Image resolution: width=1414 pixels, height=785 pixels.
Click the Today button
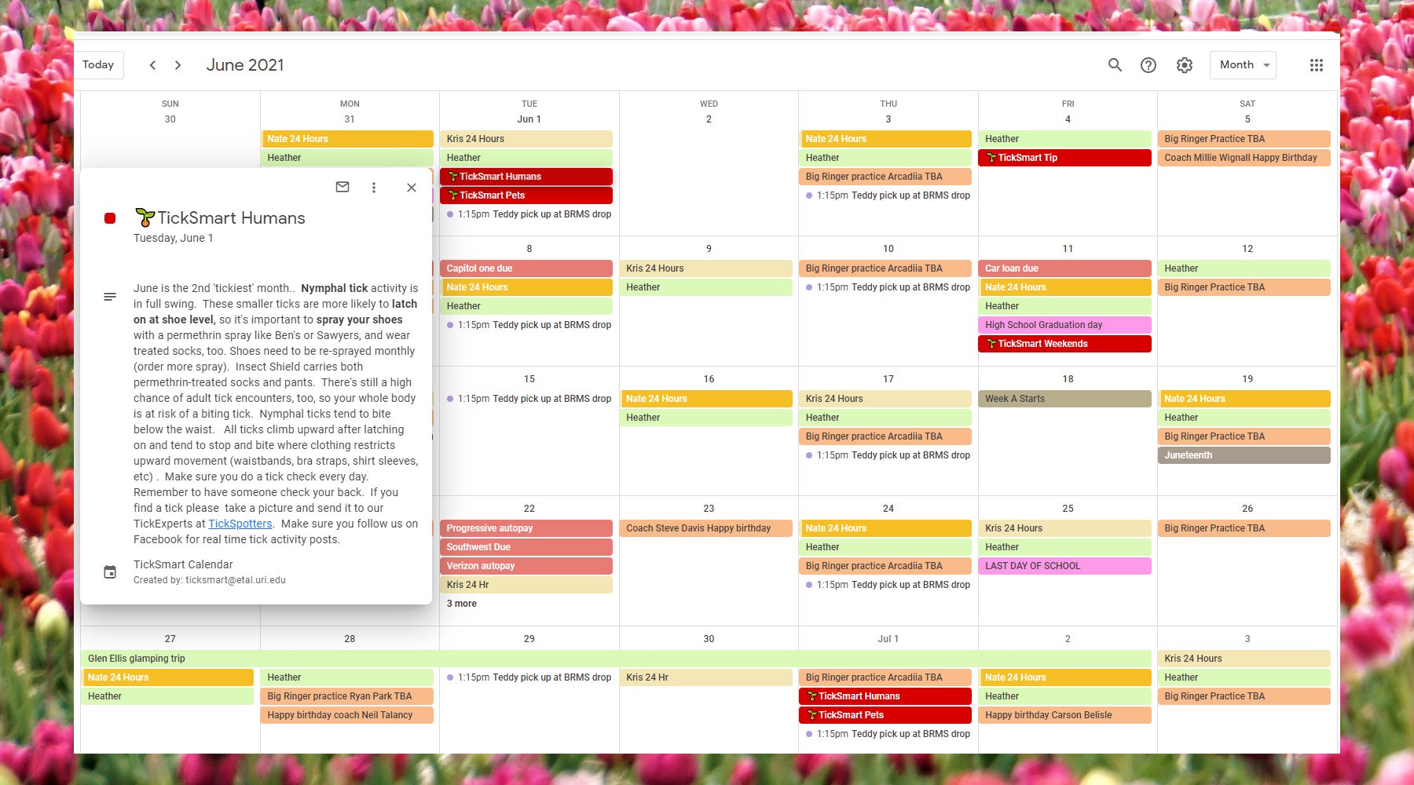pos(98,65)
